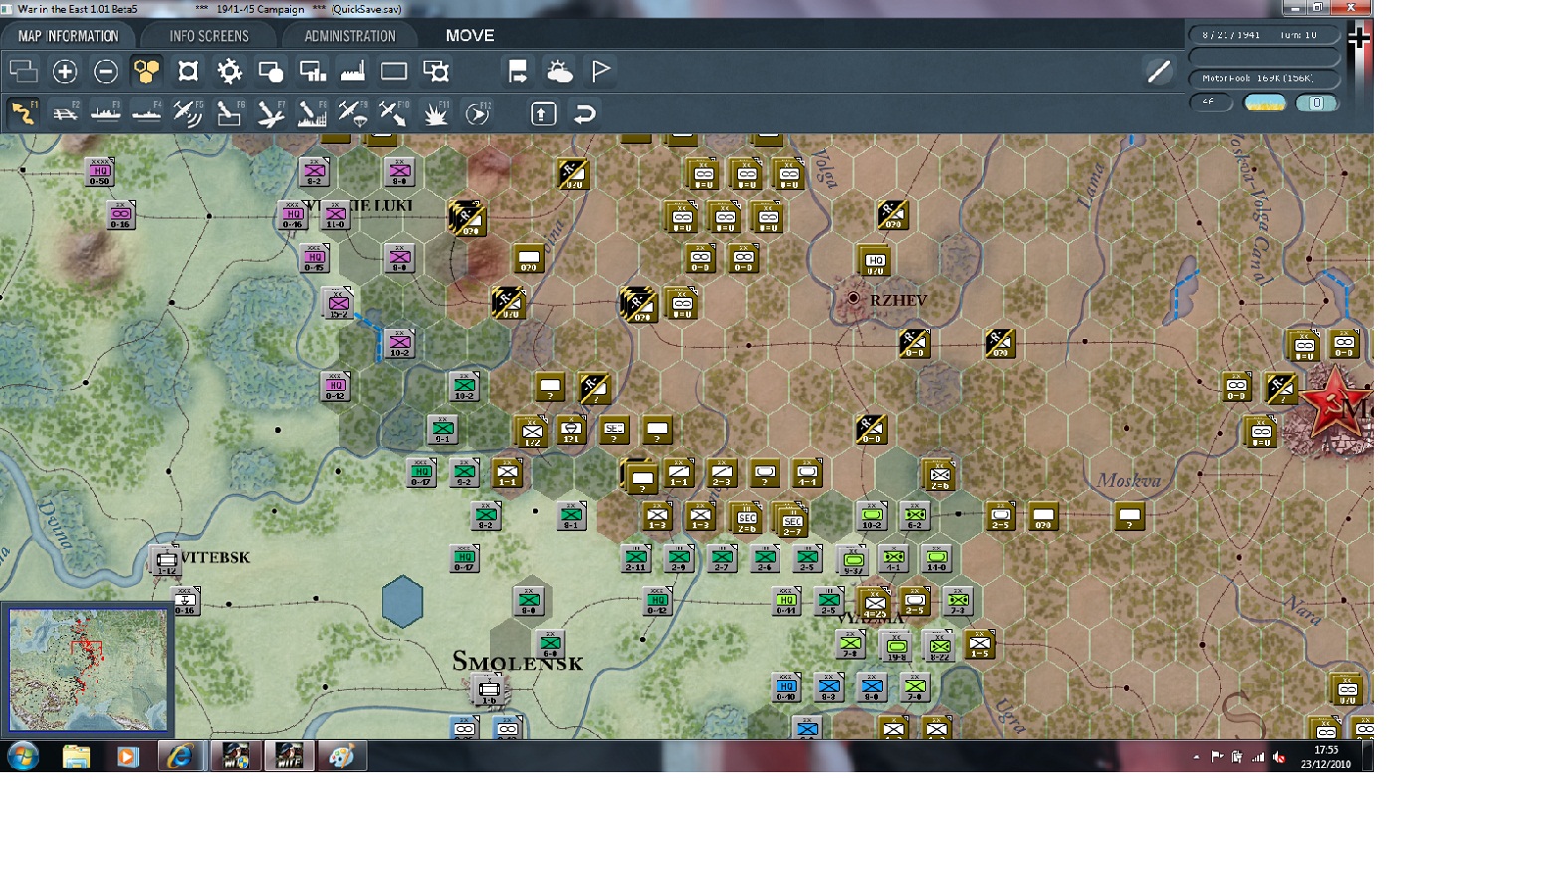Click the F12 end turn icon
The width and height of the screenshot is (1561, 878).
[478, 113]
